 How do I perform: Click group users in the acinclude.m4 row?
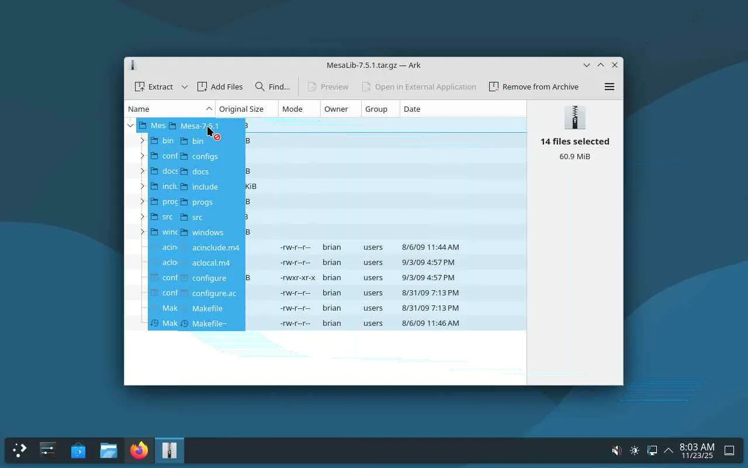[374, 247]
